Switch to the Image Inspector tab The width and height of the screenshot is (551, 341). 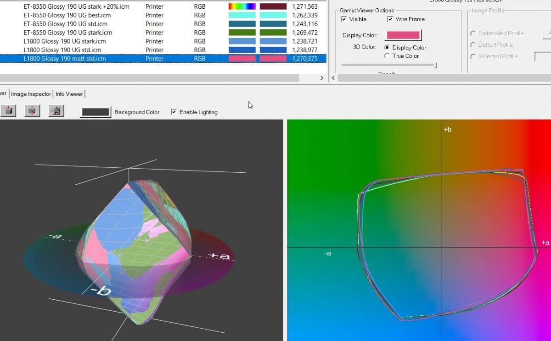31,94
